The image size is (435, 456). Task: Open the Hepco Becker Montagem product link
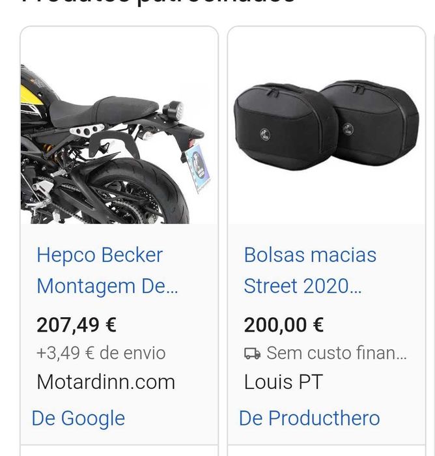106,270
